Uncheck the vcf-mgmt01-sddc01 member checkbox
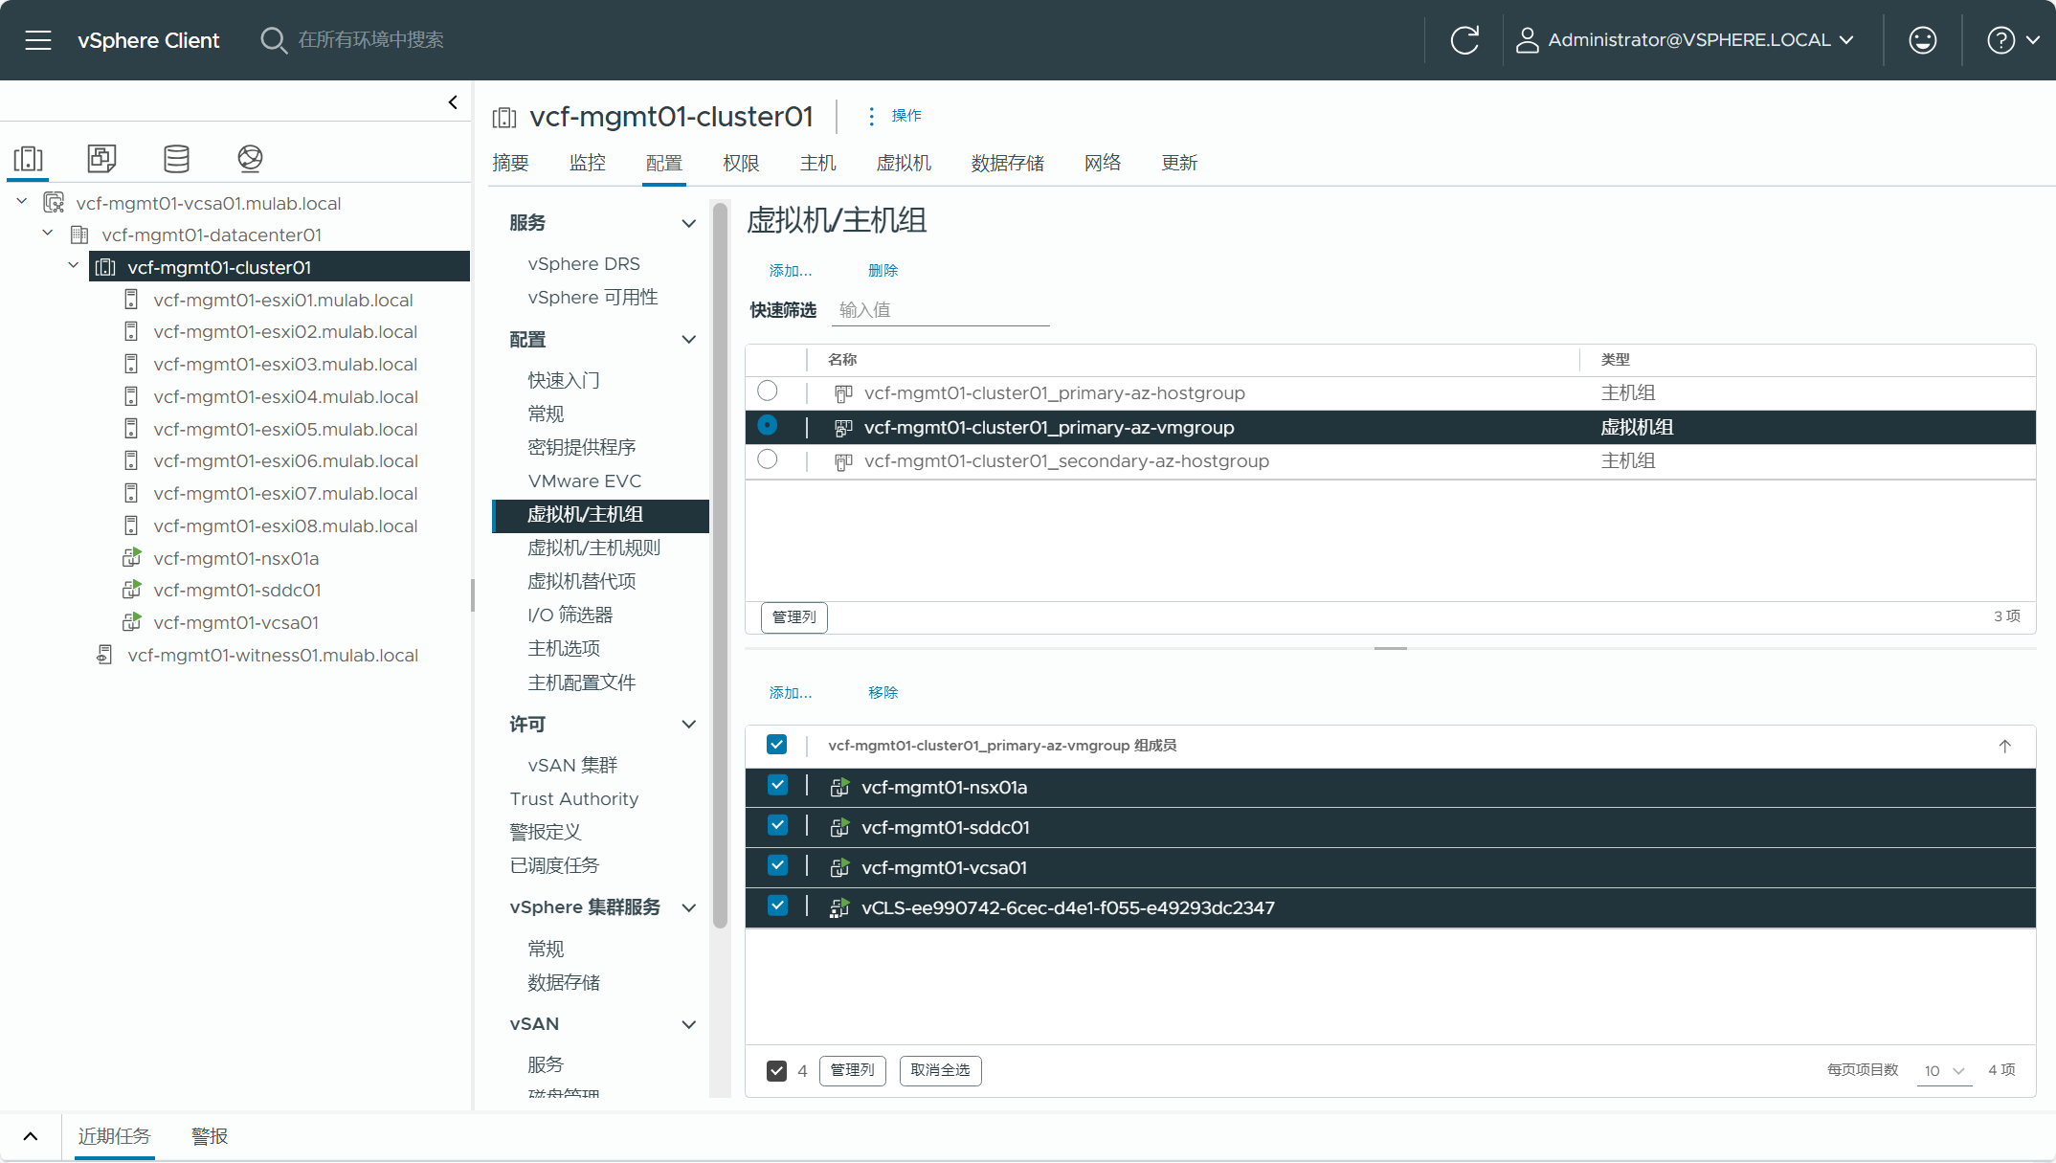This screenshot has width=2056, height=1163. [x=777, y=825]
